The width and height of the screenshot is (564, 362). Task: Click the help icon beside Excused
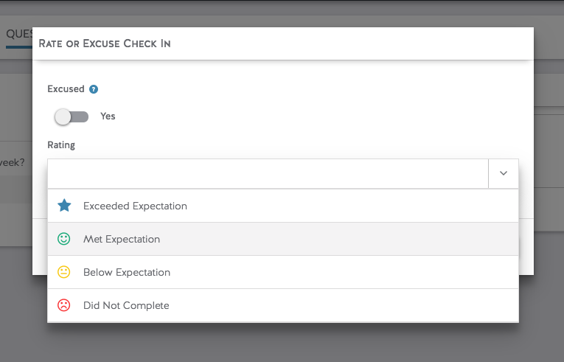[94, 89]
